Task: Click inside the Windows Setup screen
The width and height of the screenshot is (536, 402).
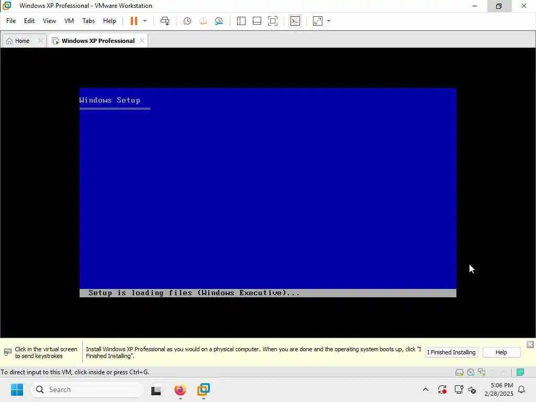Action: pos(267,193)
